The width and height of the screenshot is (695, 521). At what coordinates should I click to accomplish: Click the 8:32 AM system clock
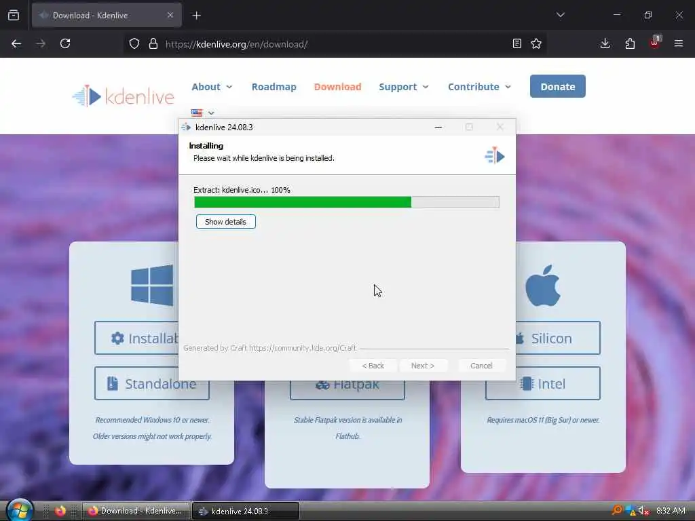coord(671,511)
